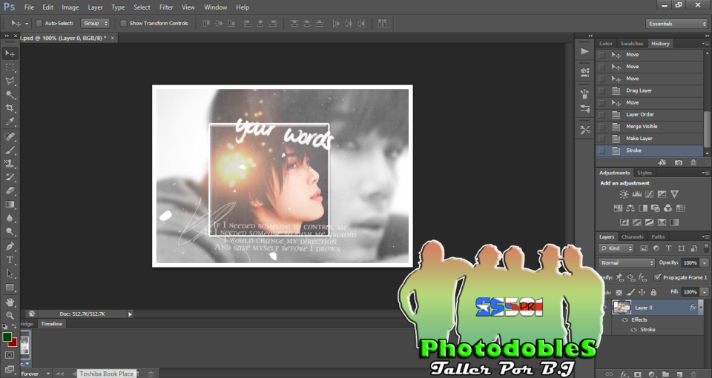Play actions panel button in side dock

tap(585, 51)
